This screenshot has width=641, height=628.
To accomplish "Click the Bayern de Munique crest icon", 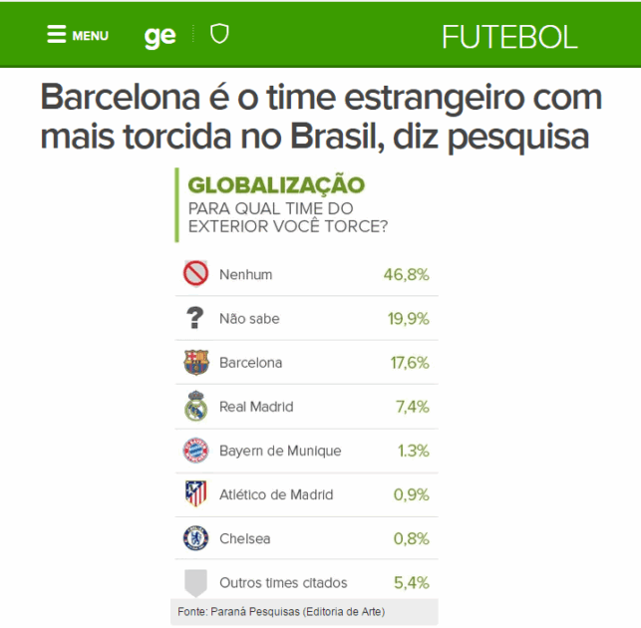I will point(196,451).
